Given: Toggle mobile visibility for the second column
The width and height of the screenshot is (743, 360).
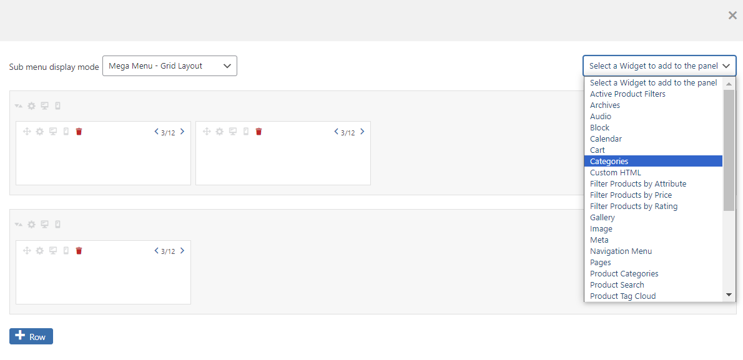Looking at the screenshot, I should pos(245,132).
